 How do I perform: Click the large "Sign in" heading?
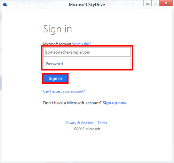tap(57, 29)
